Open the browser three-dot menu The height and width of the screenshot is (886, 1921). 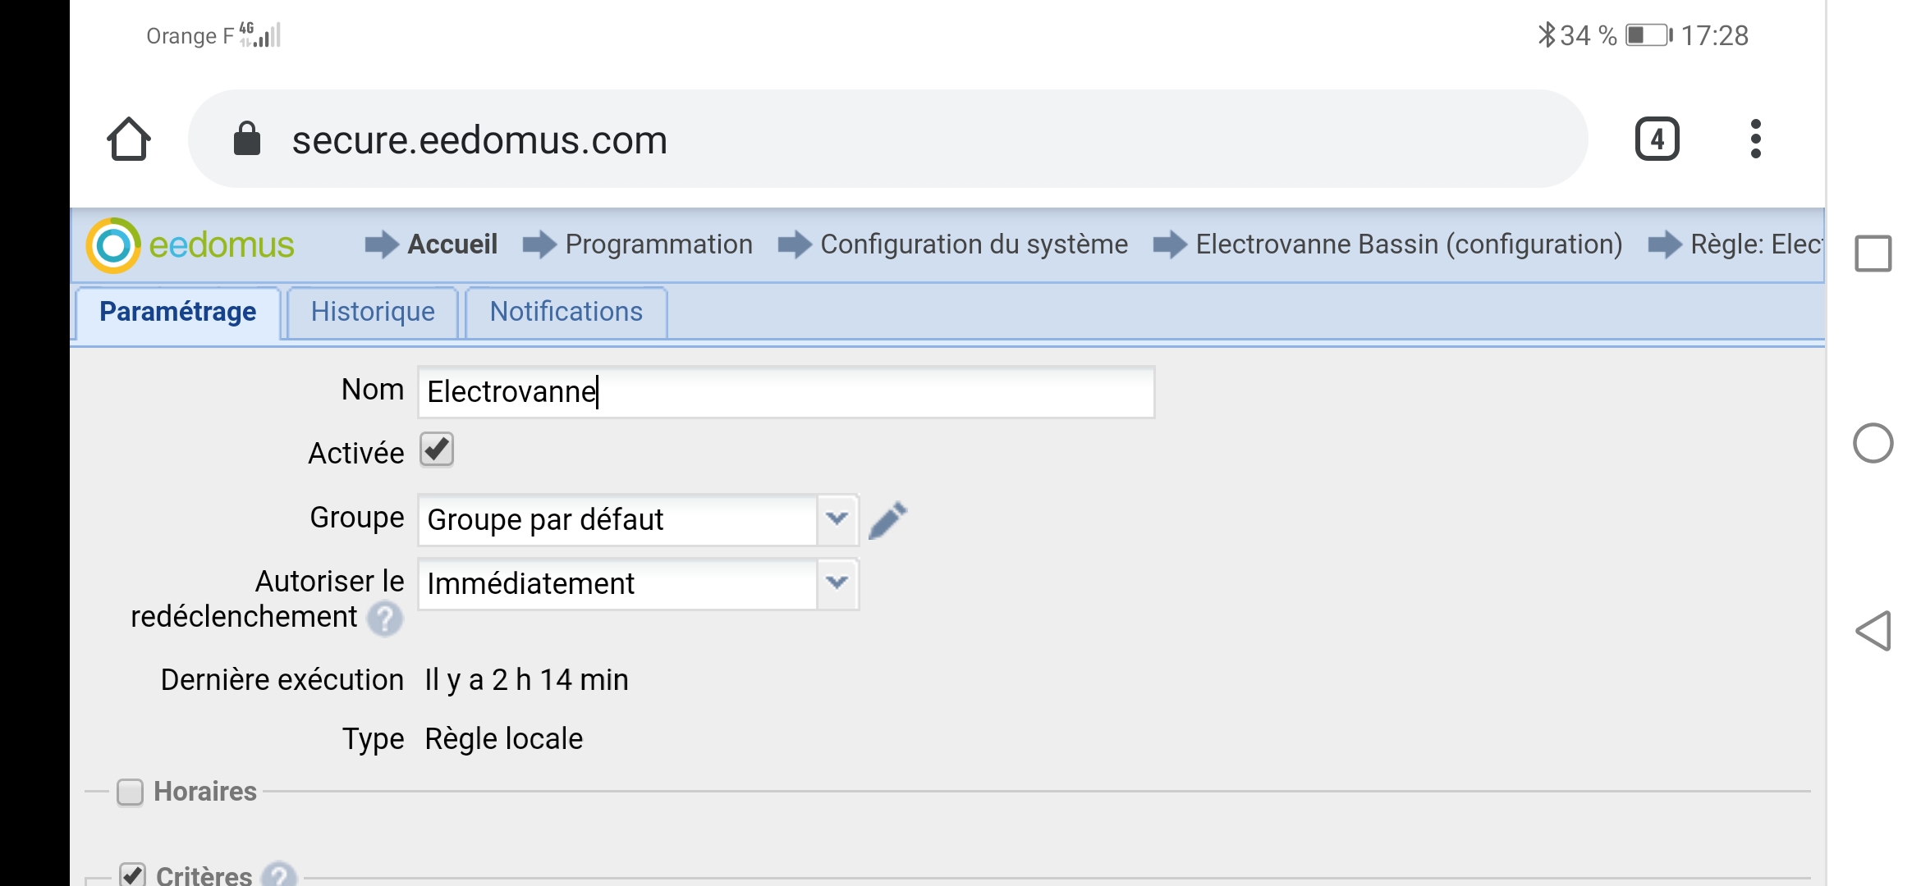pos(1755,139)
